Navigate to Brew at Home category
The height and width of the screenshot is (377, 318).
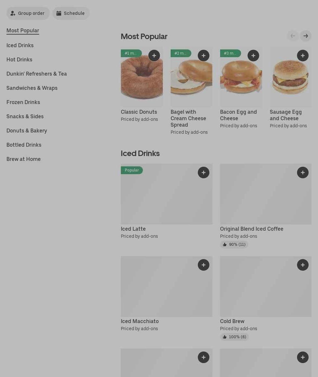click(x=24, y=159)
